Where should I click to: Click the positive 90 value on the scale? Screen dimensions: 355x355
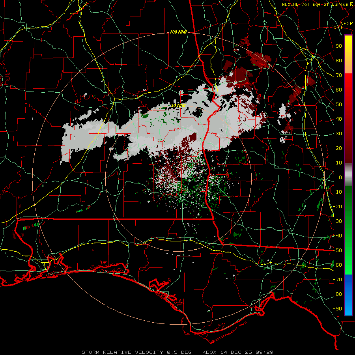(x=339, y=46)
